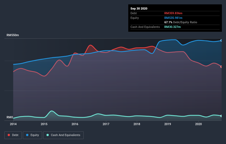This screenshot has width=226, height=144.
Task: Click the Equity label in tooltip
Action: [x=135, y=18]
